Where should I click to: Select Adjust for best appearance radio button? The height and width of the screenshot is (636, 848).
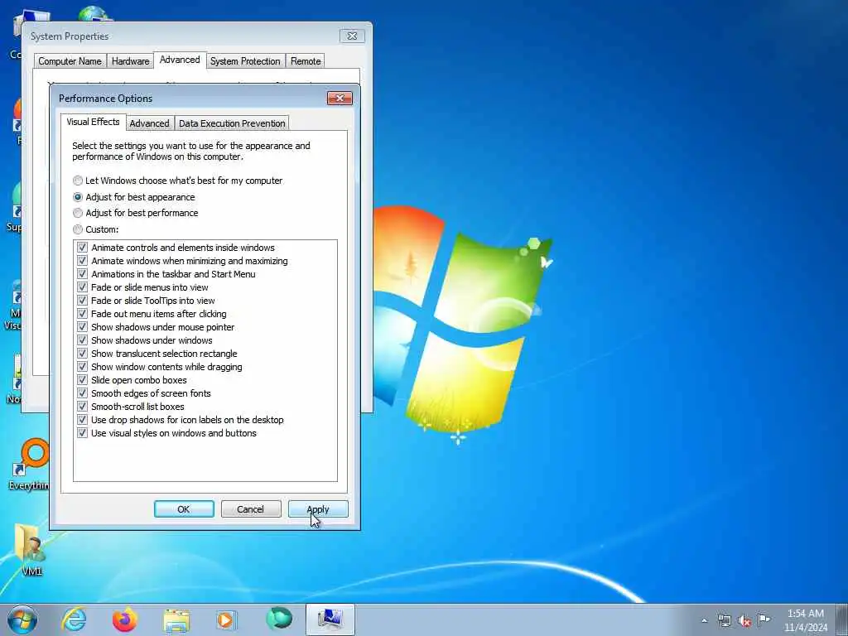(78, 197)
